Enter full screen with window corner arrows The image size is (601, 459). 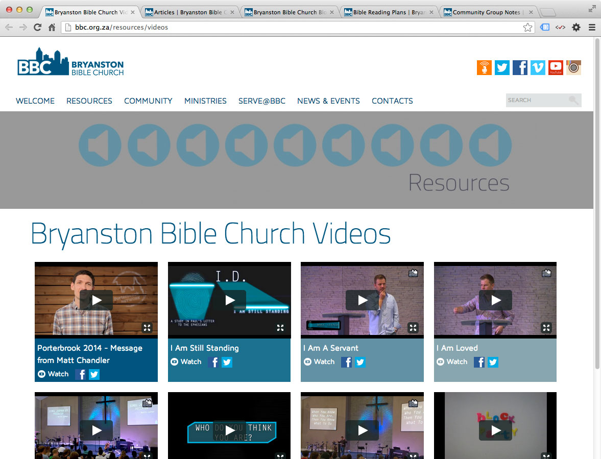pos(592,9)
